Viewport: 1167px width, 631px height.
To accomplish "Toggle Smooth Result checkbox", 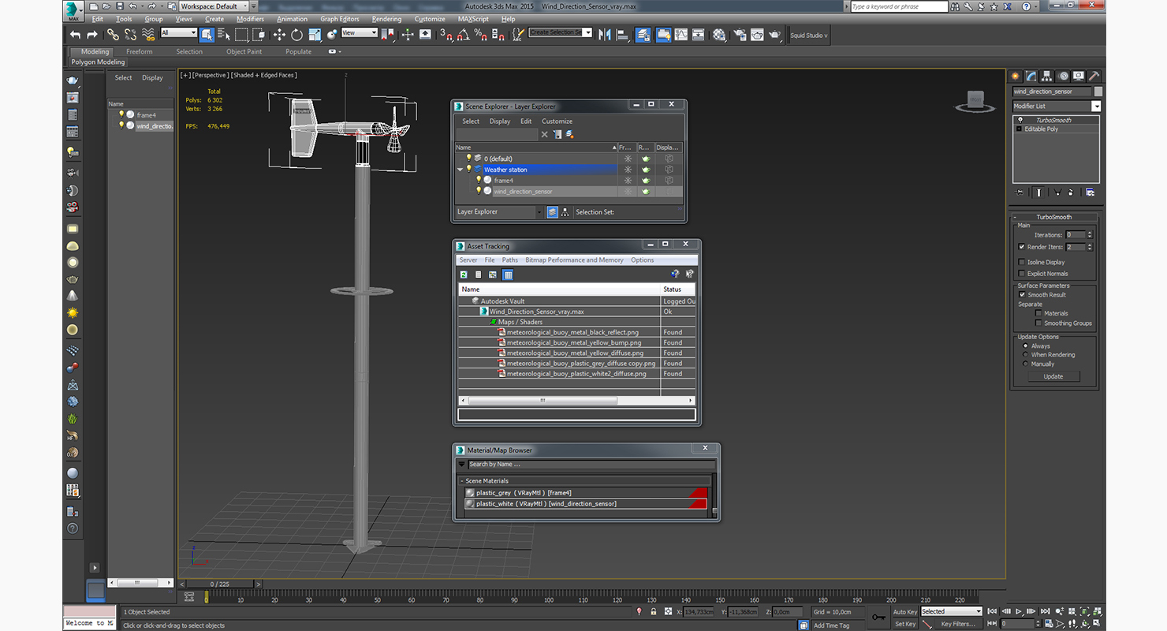I will (x=1022, y=295).
